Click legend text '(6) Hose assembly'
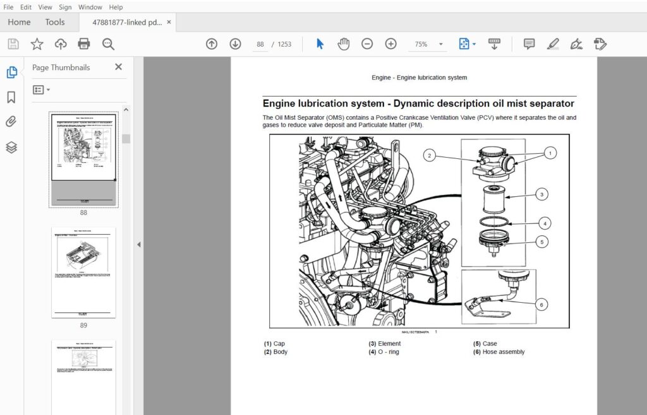 pos(499,351)
